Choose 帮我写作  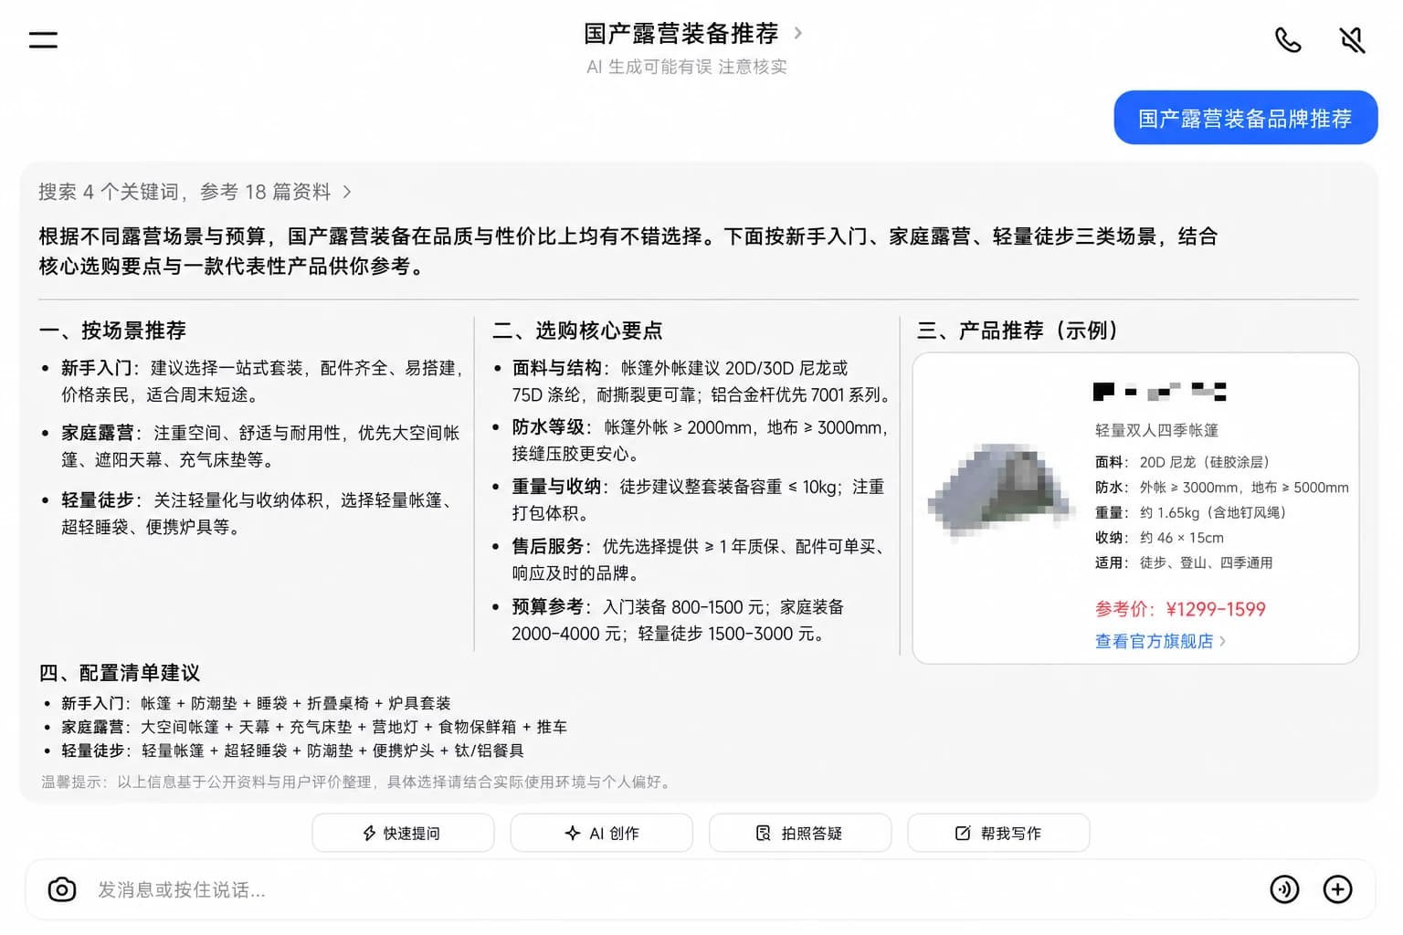(998, 833)
